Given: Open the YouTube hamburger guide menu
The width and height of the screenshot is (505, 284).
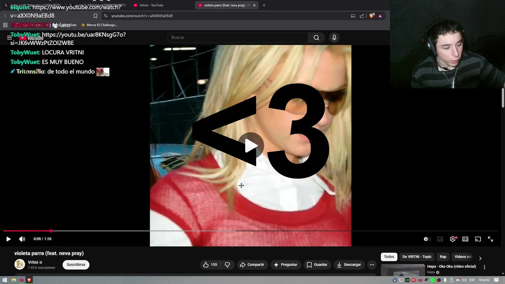Looking at the screenshot, I should 9,37.
